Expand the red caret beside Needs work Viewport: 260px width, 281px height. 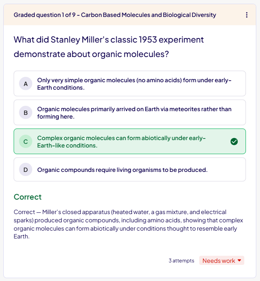[x=239, y=260]
